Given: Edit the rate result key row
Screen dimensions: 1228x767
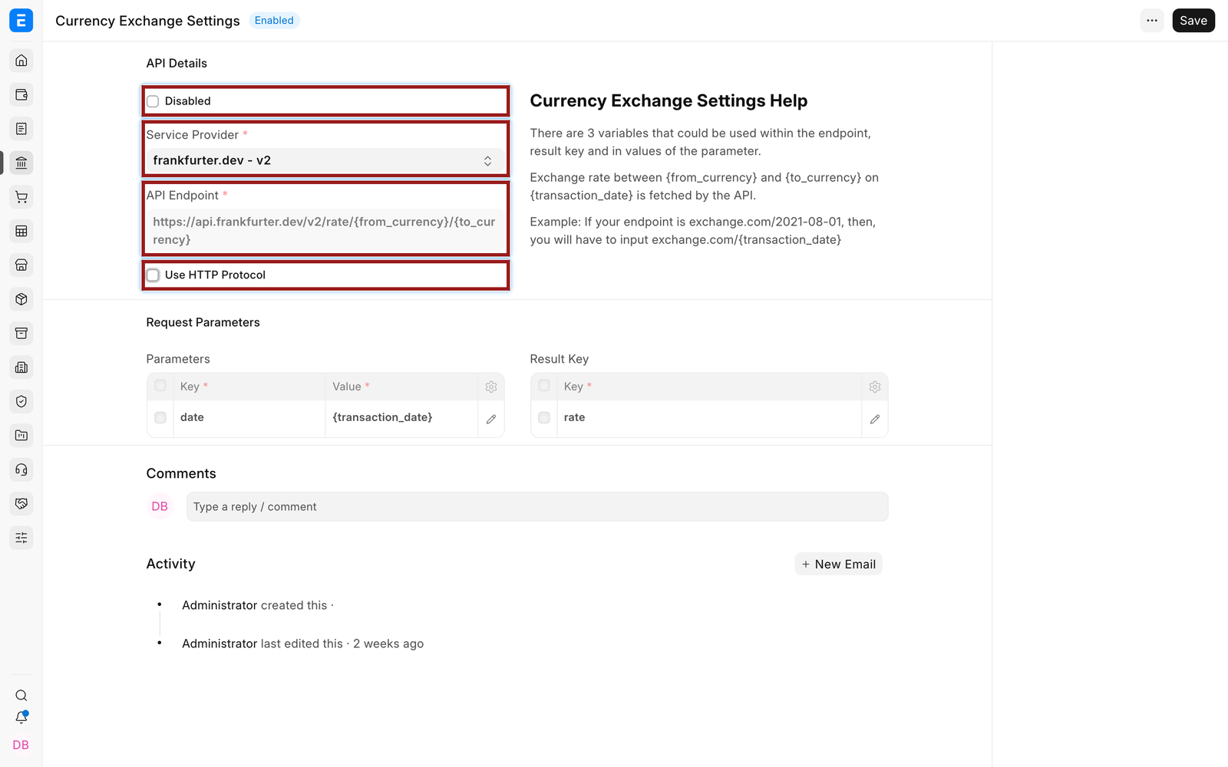Looking at the screenshot, I should pos(875,419).
